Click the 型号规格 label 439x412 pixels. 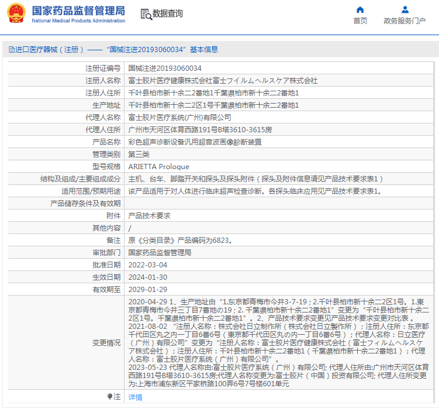pyautogui.click(x=106, y=167)
